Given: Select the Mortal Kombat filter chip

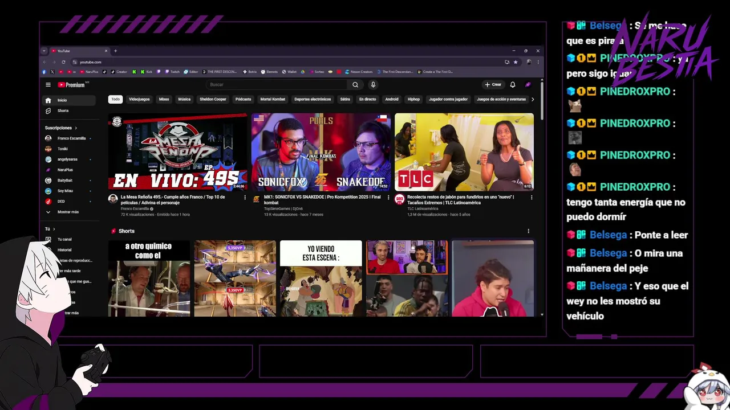Looking at the screenshot, I should (x=273, y=99).
